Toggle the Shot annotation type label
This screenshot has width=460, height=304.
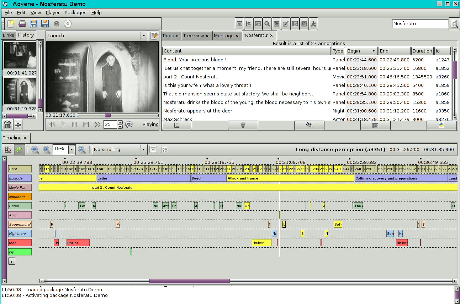tap(20, 169)
